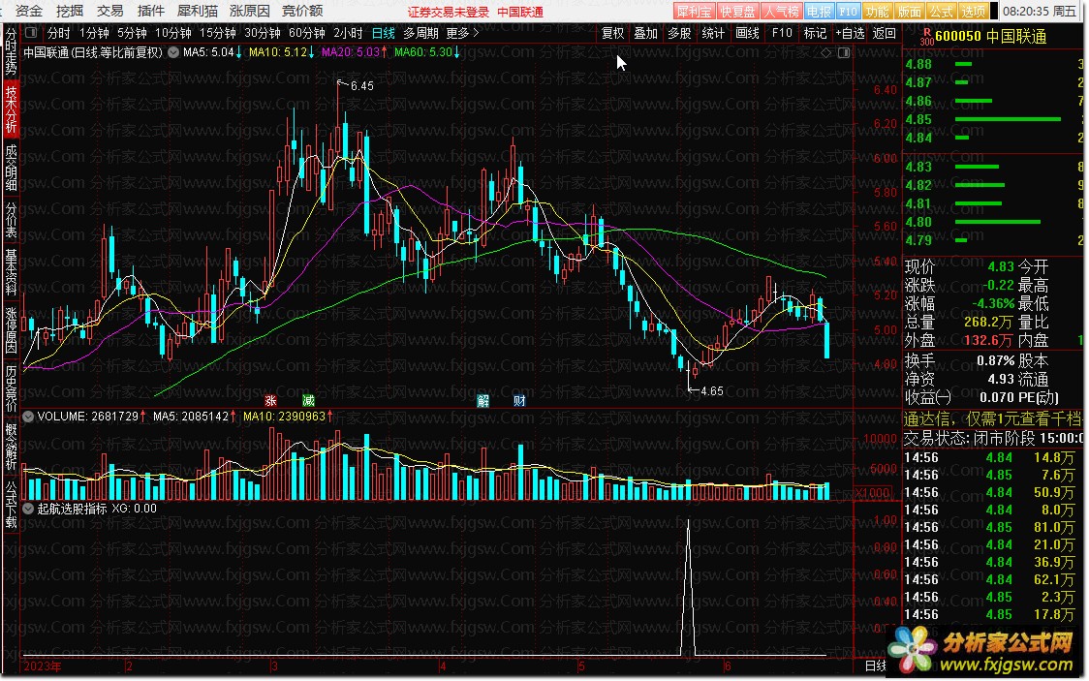Switch to 30分钟 chart period
The height and width of the screenshot is (681, 1089).
pos(262,33)
